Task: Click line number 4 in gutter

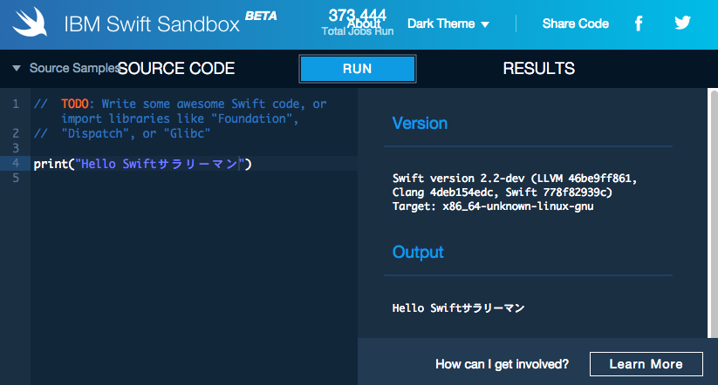Action: [16, 163]
